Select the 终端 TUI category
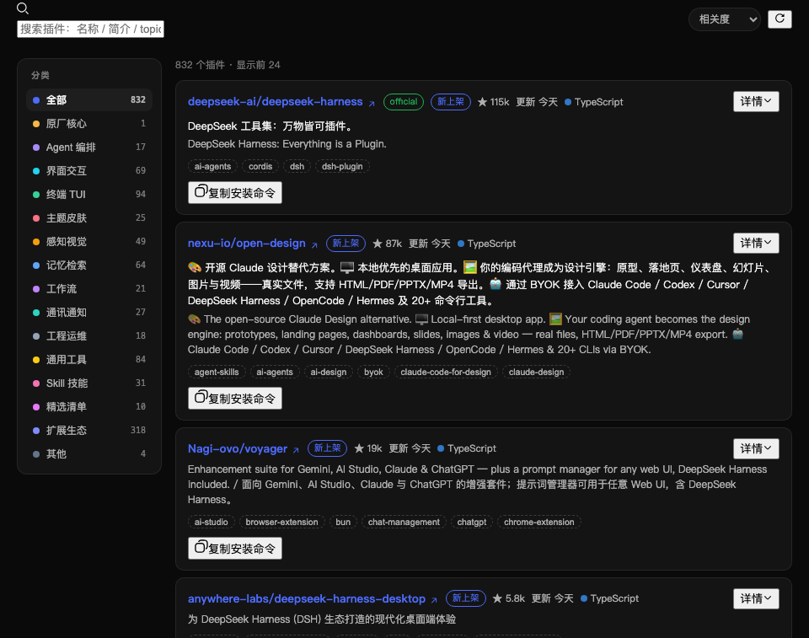This screenshot has height=638, width=809. (89, 194)
